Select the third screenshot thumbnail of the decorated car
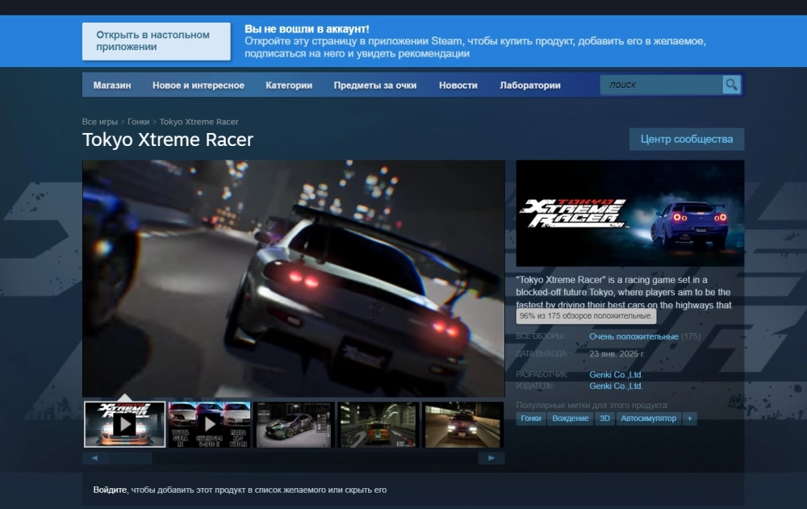The image size is (807, 509). tap(295, 424)
